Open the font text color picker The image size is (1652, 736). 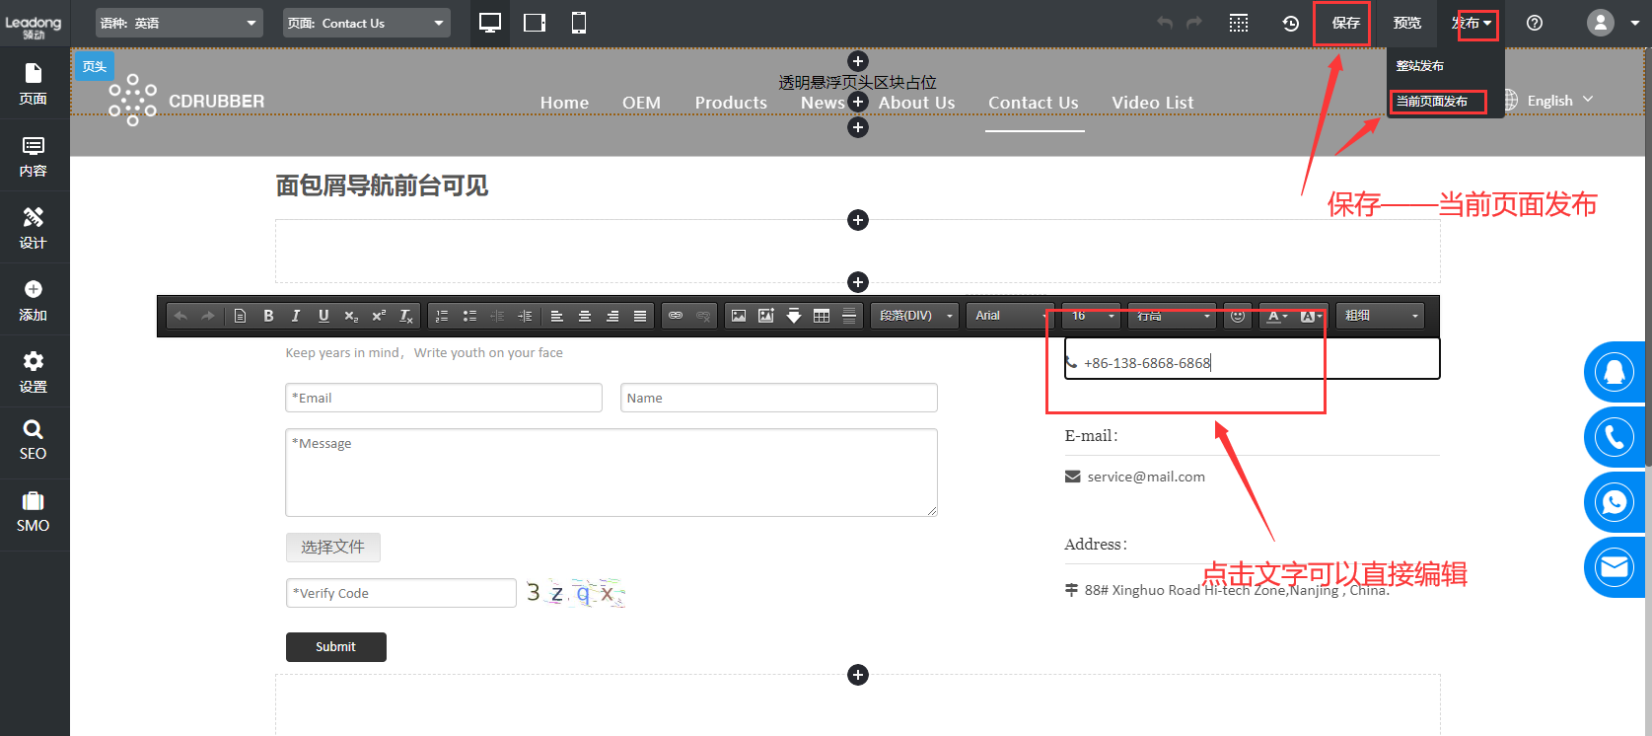1276,316
